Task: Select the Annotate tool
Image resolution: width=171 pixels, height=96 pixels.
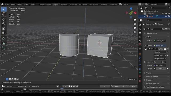Action: 4,38
